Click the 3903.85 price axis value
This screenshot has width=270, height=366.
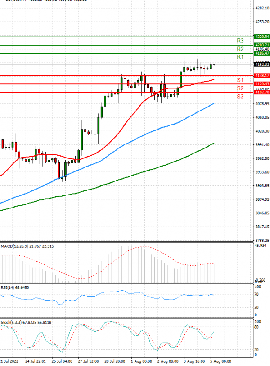[262, 186]
